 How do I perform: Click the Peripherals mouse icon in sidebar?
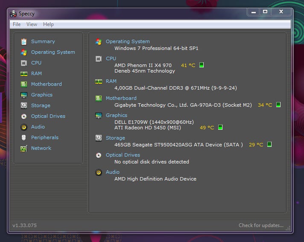point(24,137)
